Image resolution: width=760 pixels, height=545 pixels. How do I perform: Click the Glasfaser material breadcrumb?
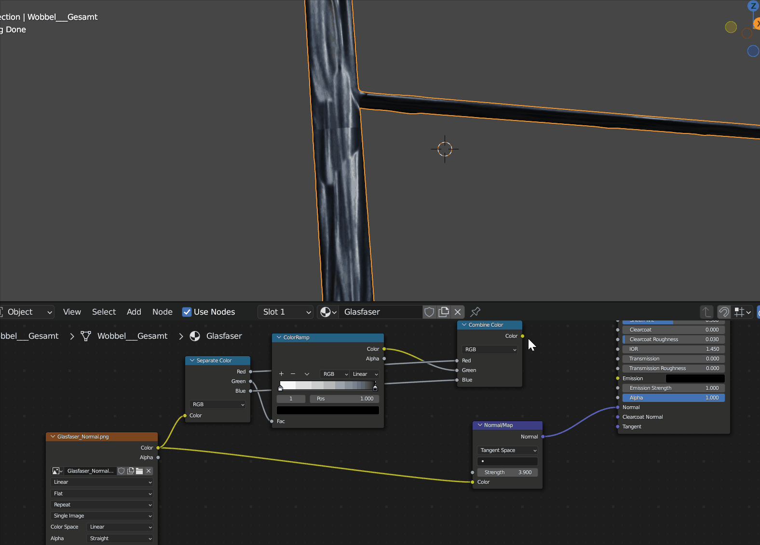coord(216,336)
